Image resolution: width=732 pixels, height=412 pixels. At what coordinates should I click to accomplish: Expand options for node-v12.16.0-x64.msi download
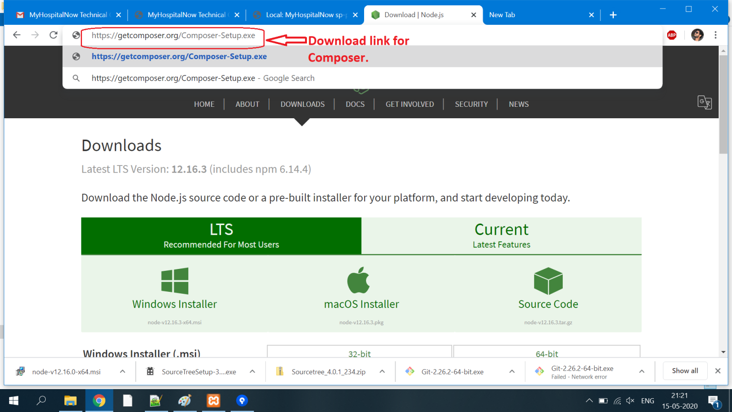(x=122, y=371)
